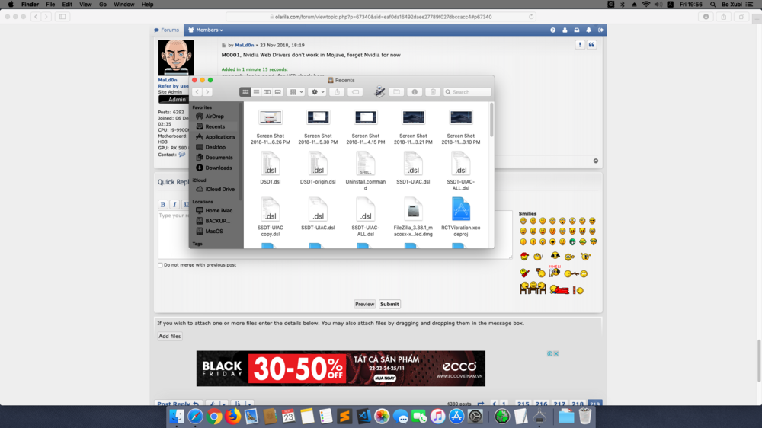Open the Edit menu in menu bar

(x=67, y=5)
